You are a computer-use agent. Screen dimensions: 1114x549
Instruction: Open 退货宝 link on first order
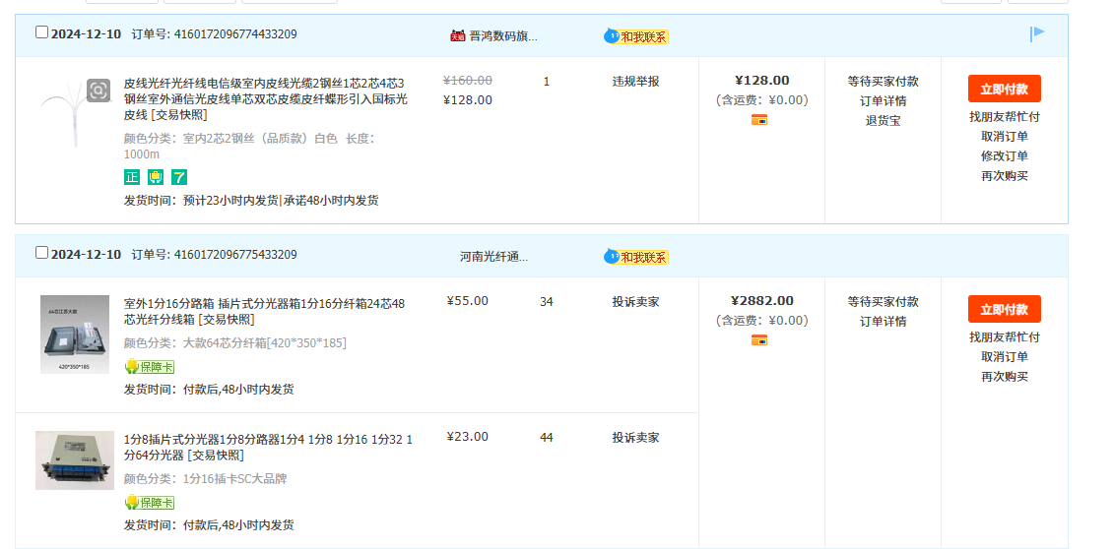pyautogui.click(x=883, y=121)
